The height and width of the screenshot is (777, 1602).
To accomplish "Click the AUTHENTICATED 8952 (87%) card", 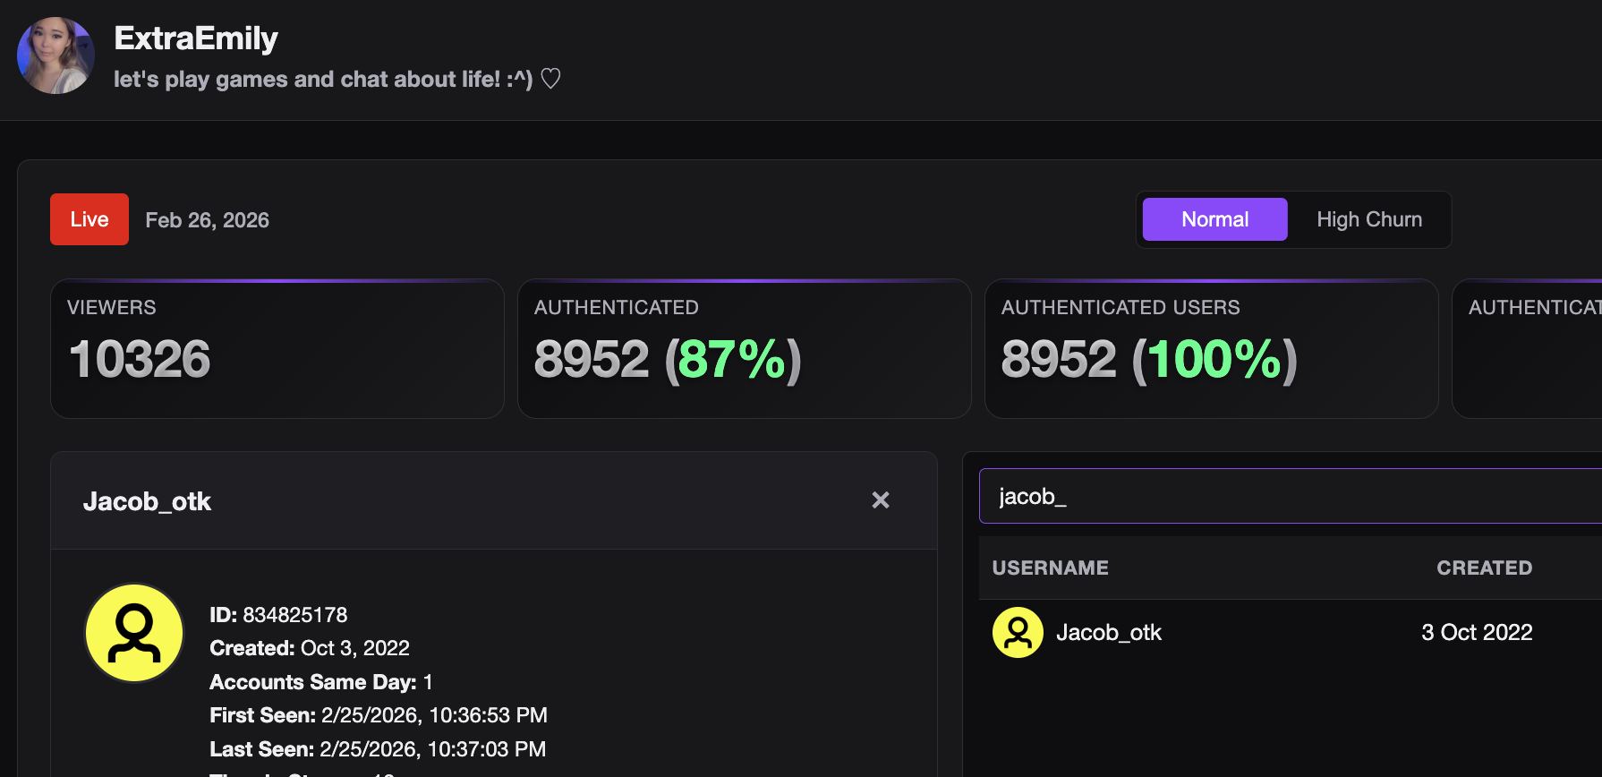I will coord(745,349).
